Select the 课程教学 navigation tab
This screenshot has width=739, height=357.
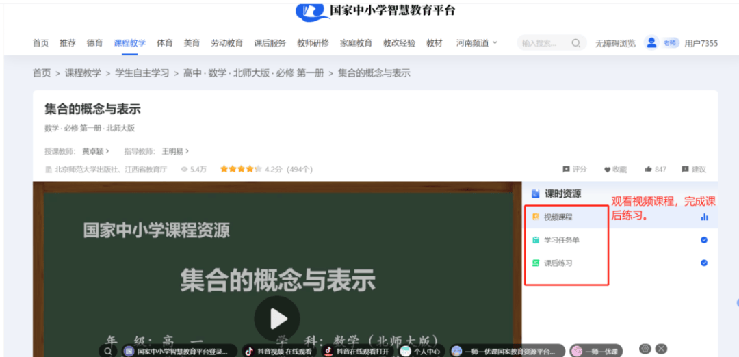click(129, 43)
